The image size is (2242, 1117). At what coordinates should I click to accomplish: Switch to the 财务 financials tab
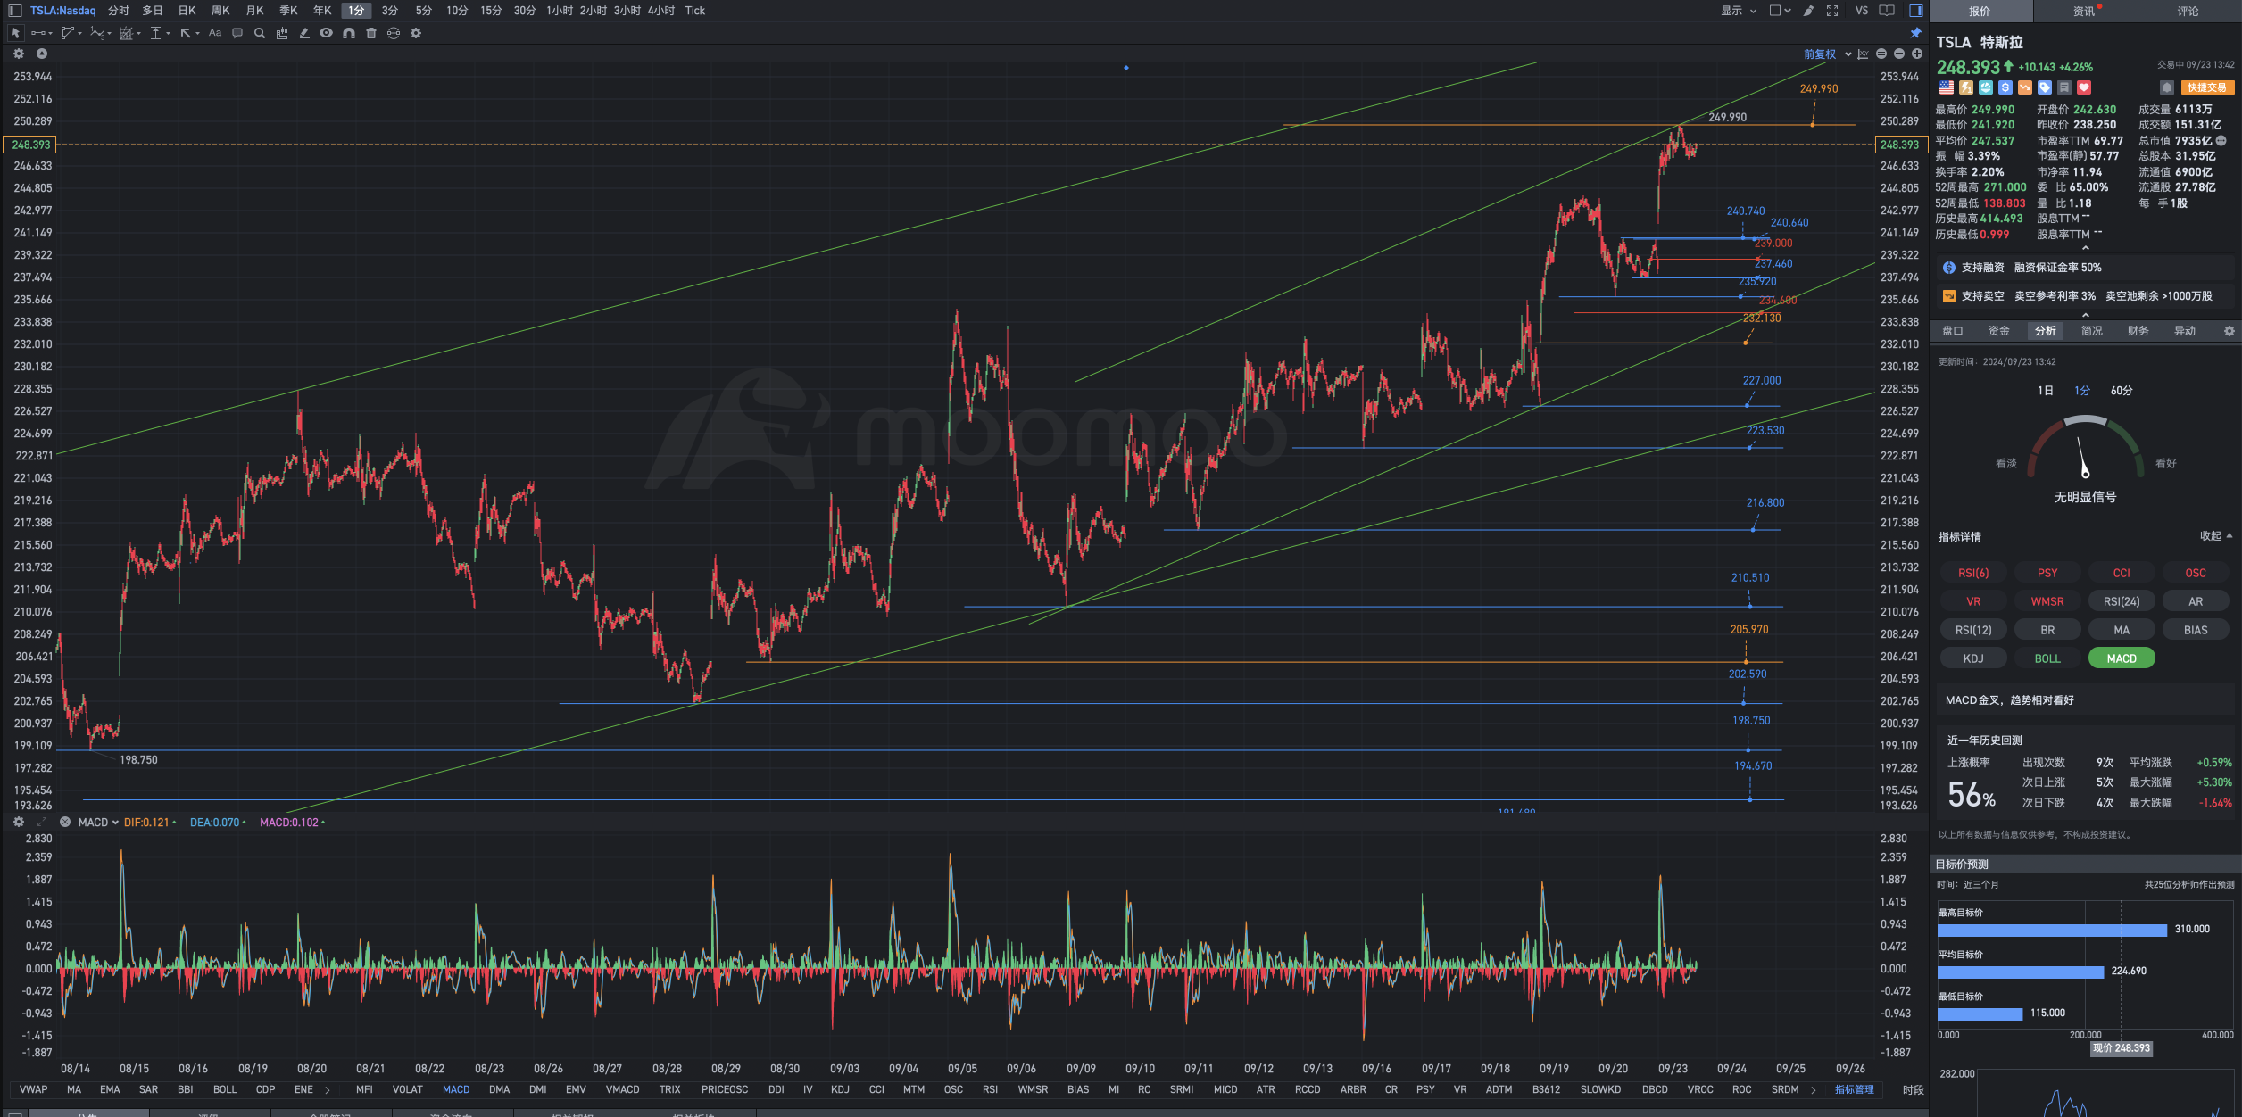pos(2138,331)
